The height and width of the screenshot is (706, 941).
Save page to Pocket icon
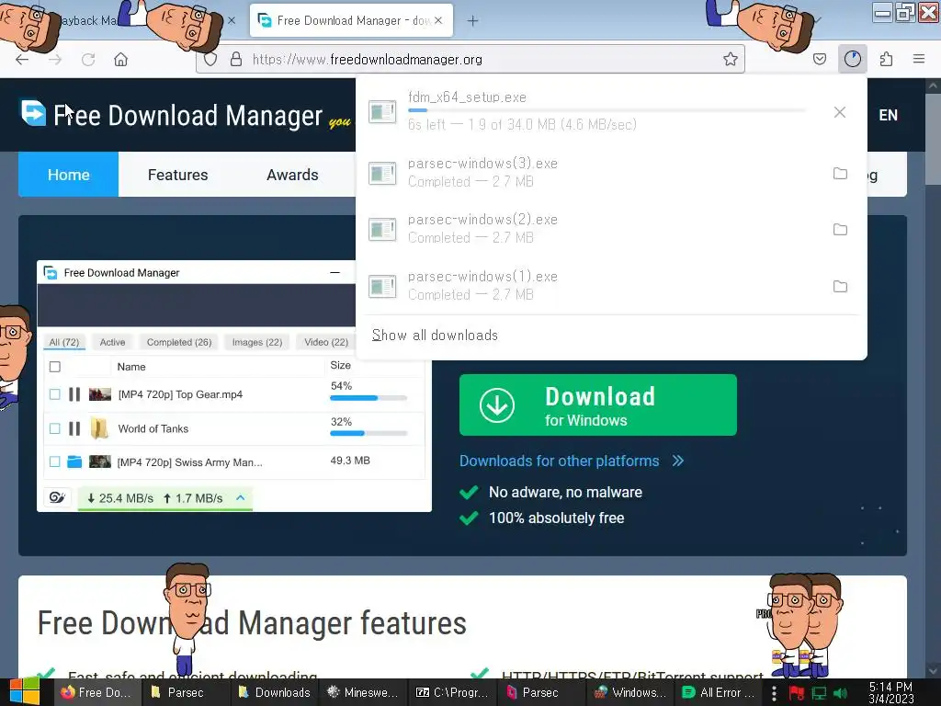820,59
